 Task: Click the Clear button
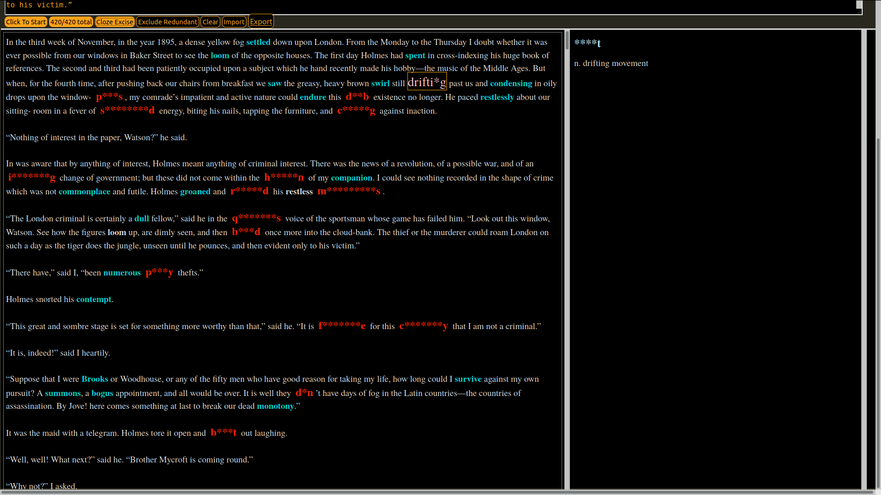[x=211, y=22]
